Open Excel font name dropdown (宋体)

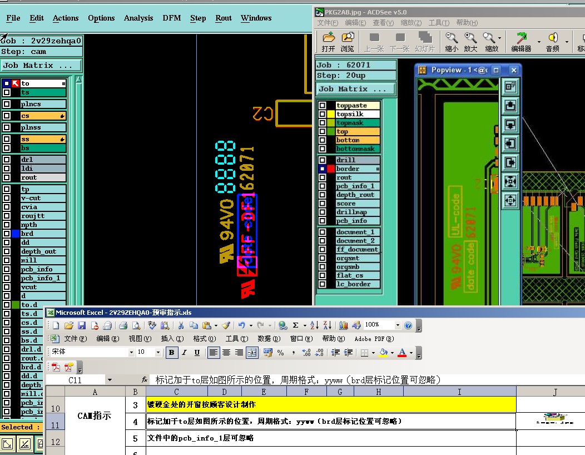pyautogui.click(x=131, y=352)
